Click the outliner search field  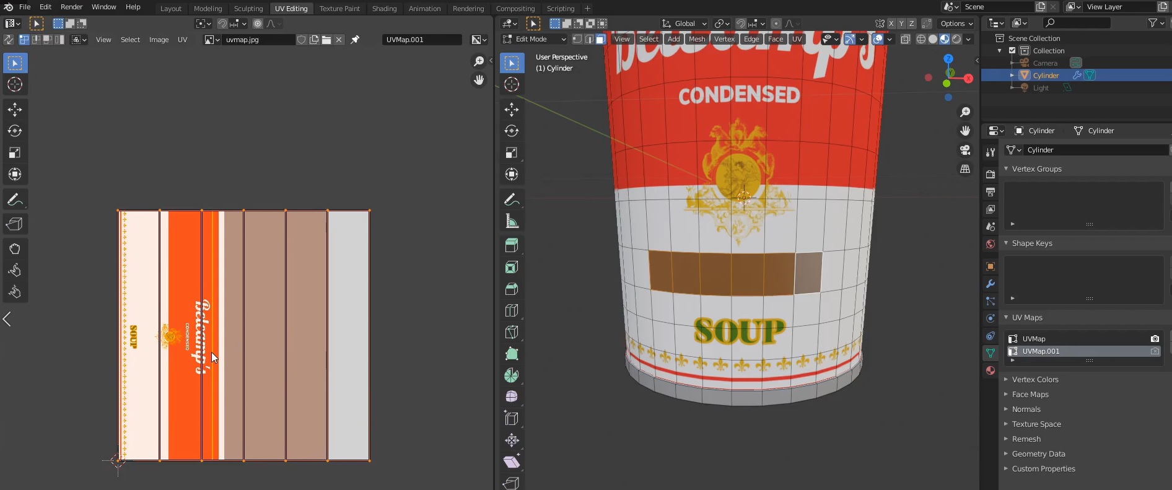click(1077, 23)
